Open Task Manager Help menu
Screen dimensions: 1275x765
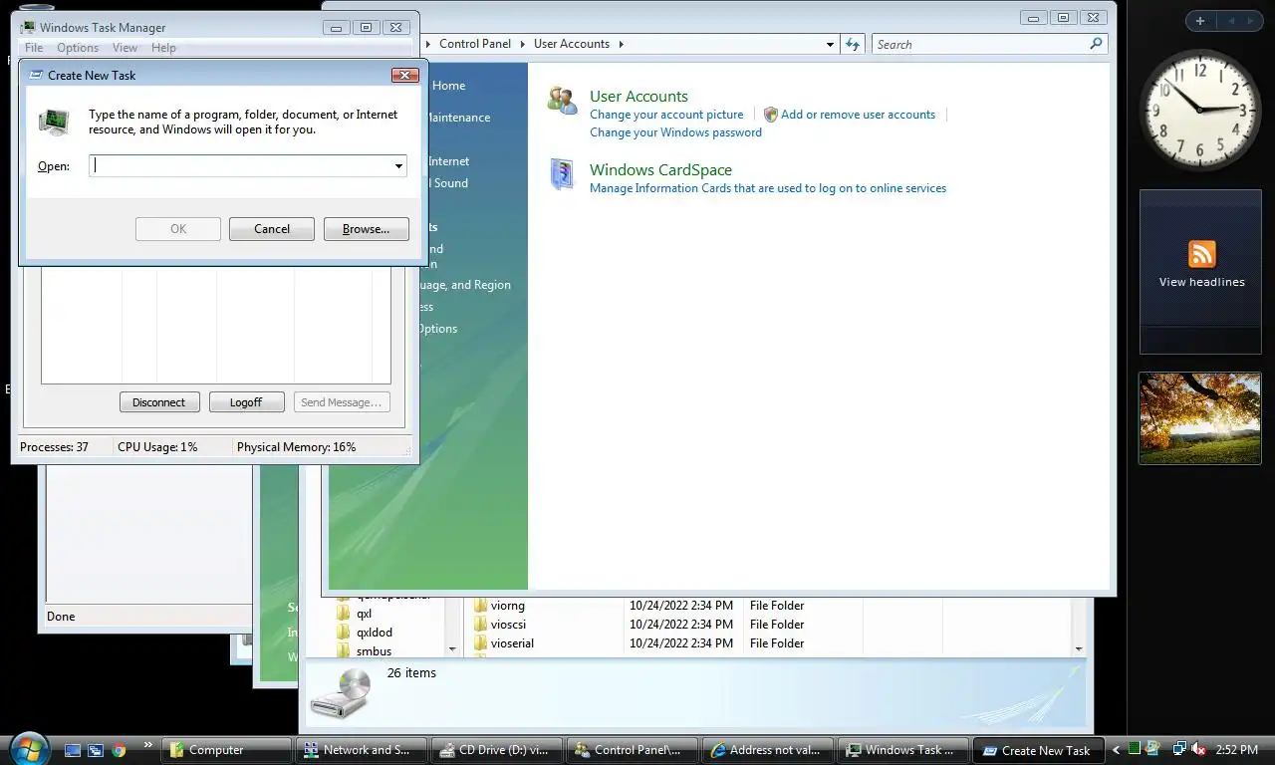pyautogui.click(x=163, y=48)
